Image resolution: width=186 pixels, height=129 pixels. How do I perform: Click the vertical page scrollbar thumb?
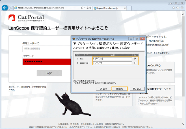183,56
